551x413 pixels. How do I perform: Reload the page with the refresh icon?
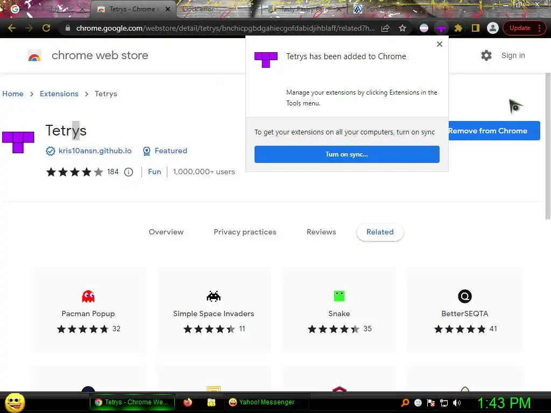[x=46, y=28]
